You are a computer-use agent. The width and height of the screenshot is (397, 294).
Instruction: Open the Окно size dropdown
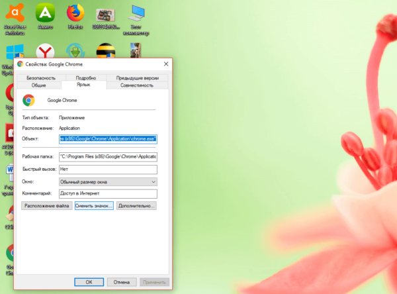(108, 181)
